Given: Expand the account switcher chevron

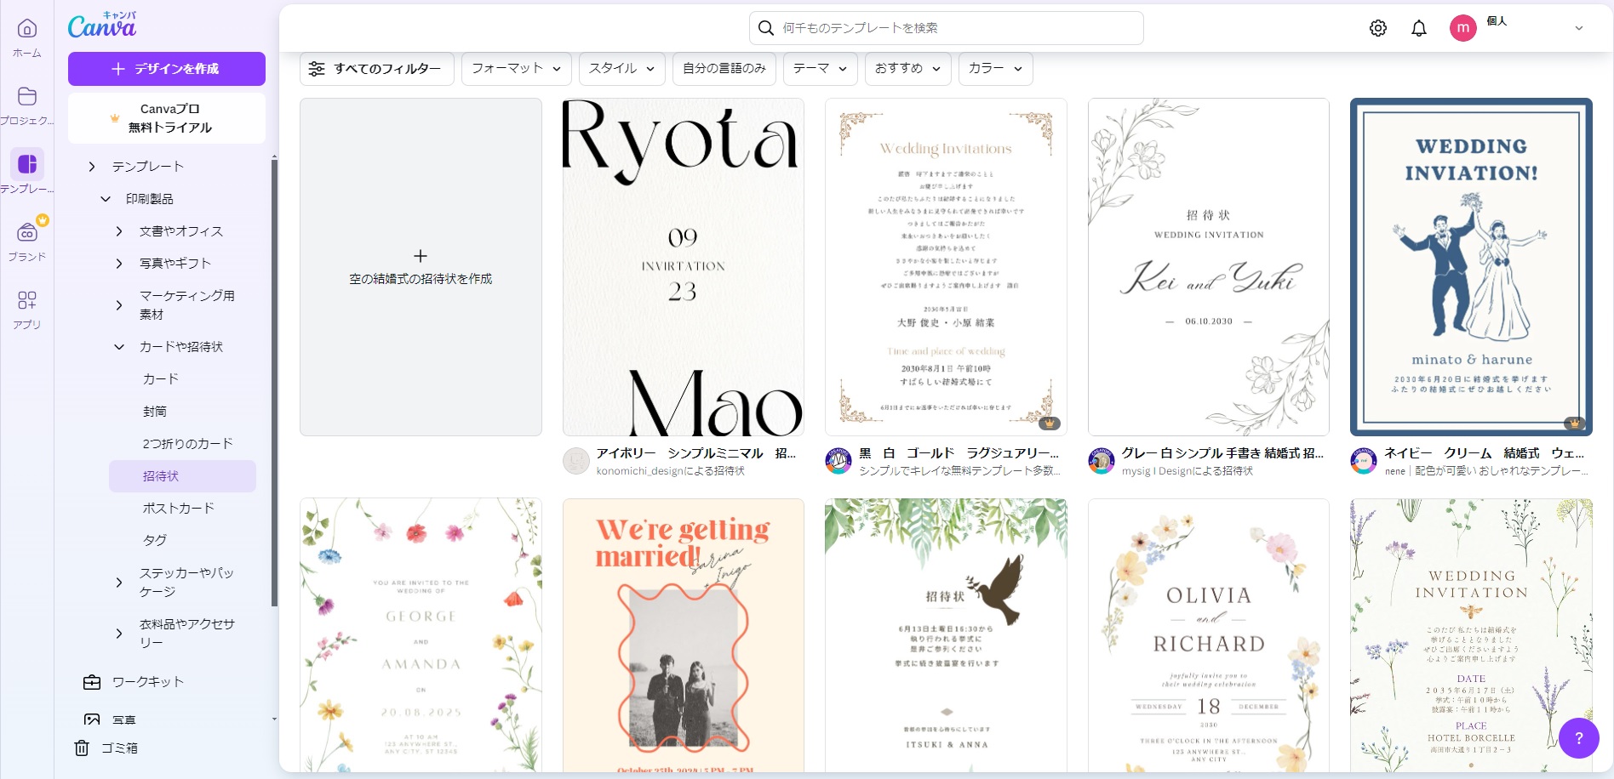Looking at the screenshot, I should pyautogui.click(x=1579, y=28).
